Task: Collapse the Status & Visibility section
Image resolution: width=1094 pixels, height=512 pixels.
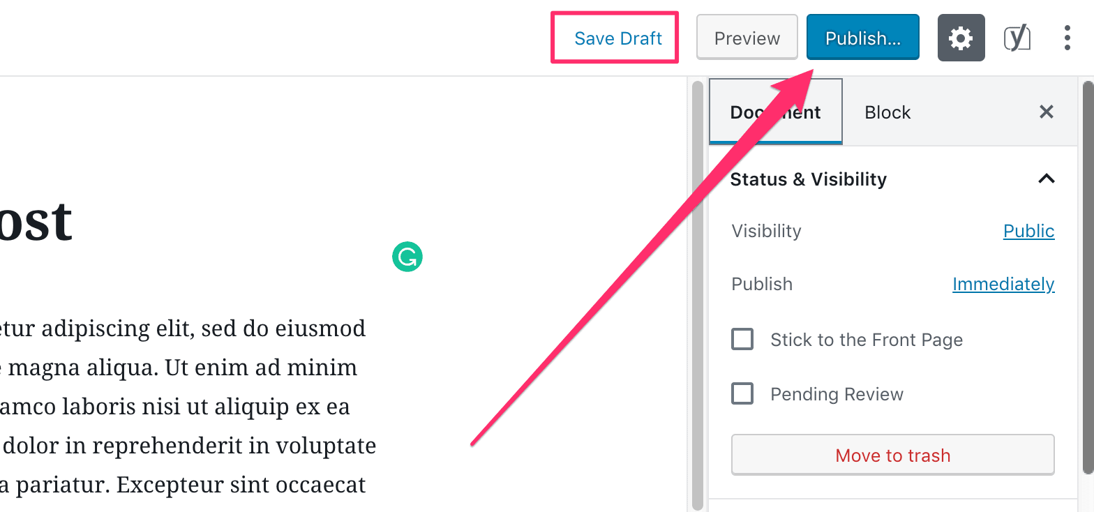Action: [1046, 179]
